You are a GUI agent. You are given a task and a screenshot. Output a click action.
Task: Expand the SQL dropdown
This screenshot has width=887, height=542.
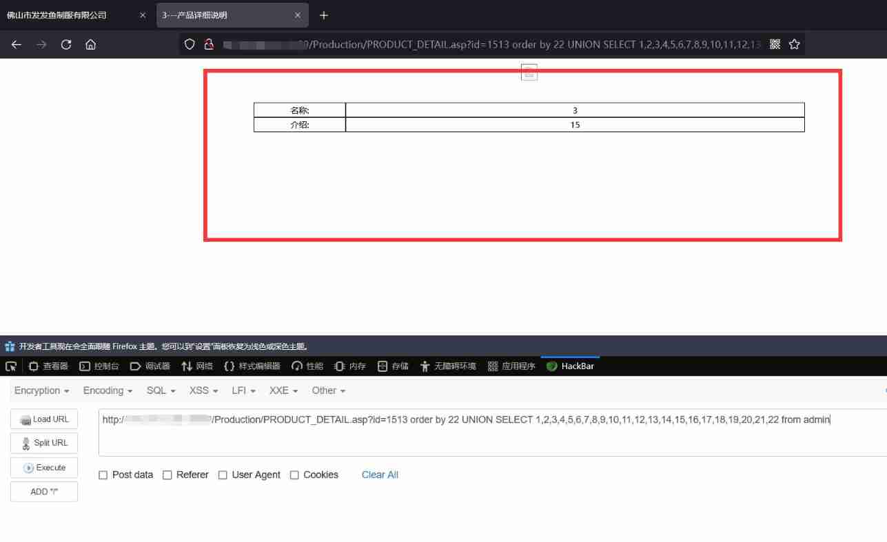(x=161, y=390)
